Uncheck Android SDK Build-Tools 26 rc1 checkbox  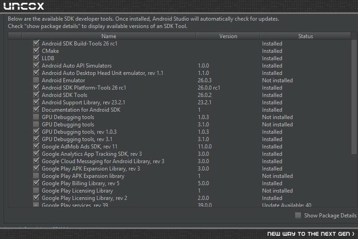[36, 44]
